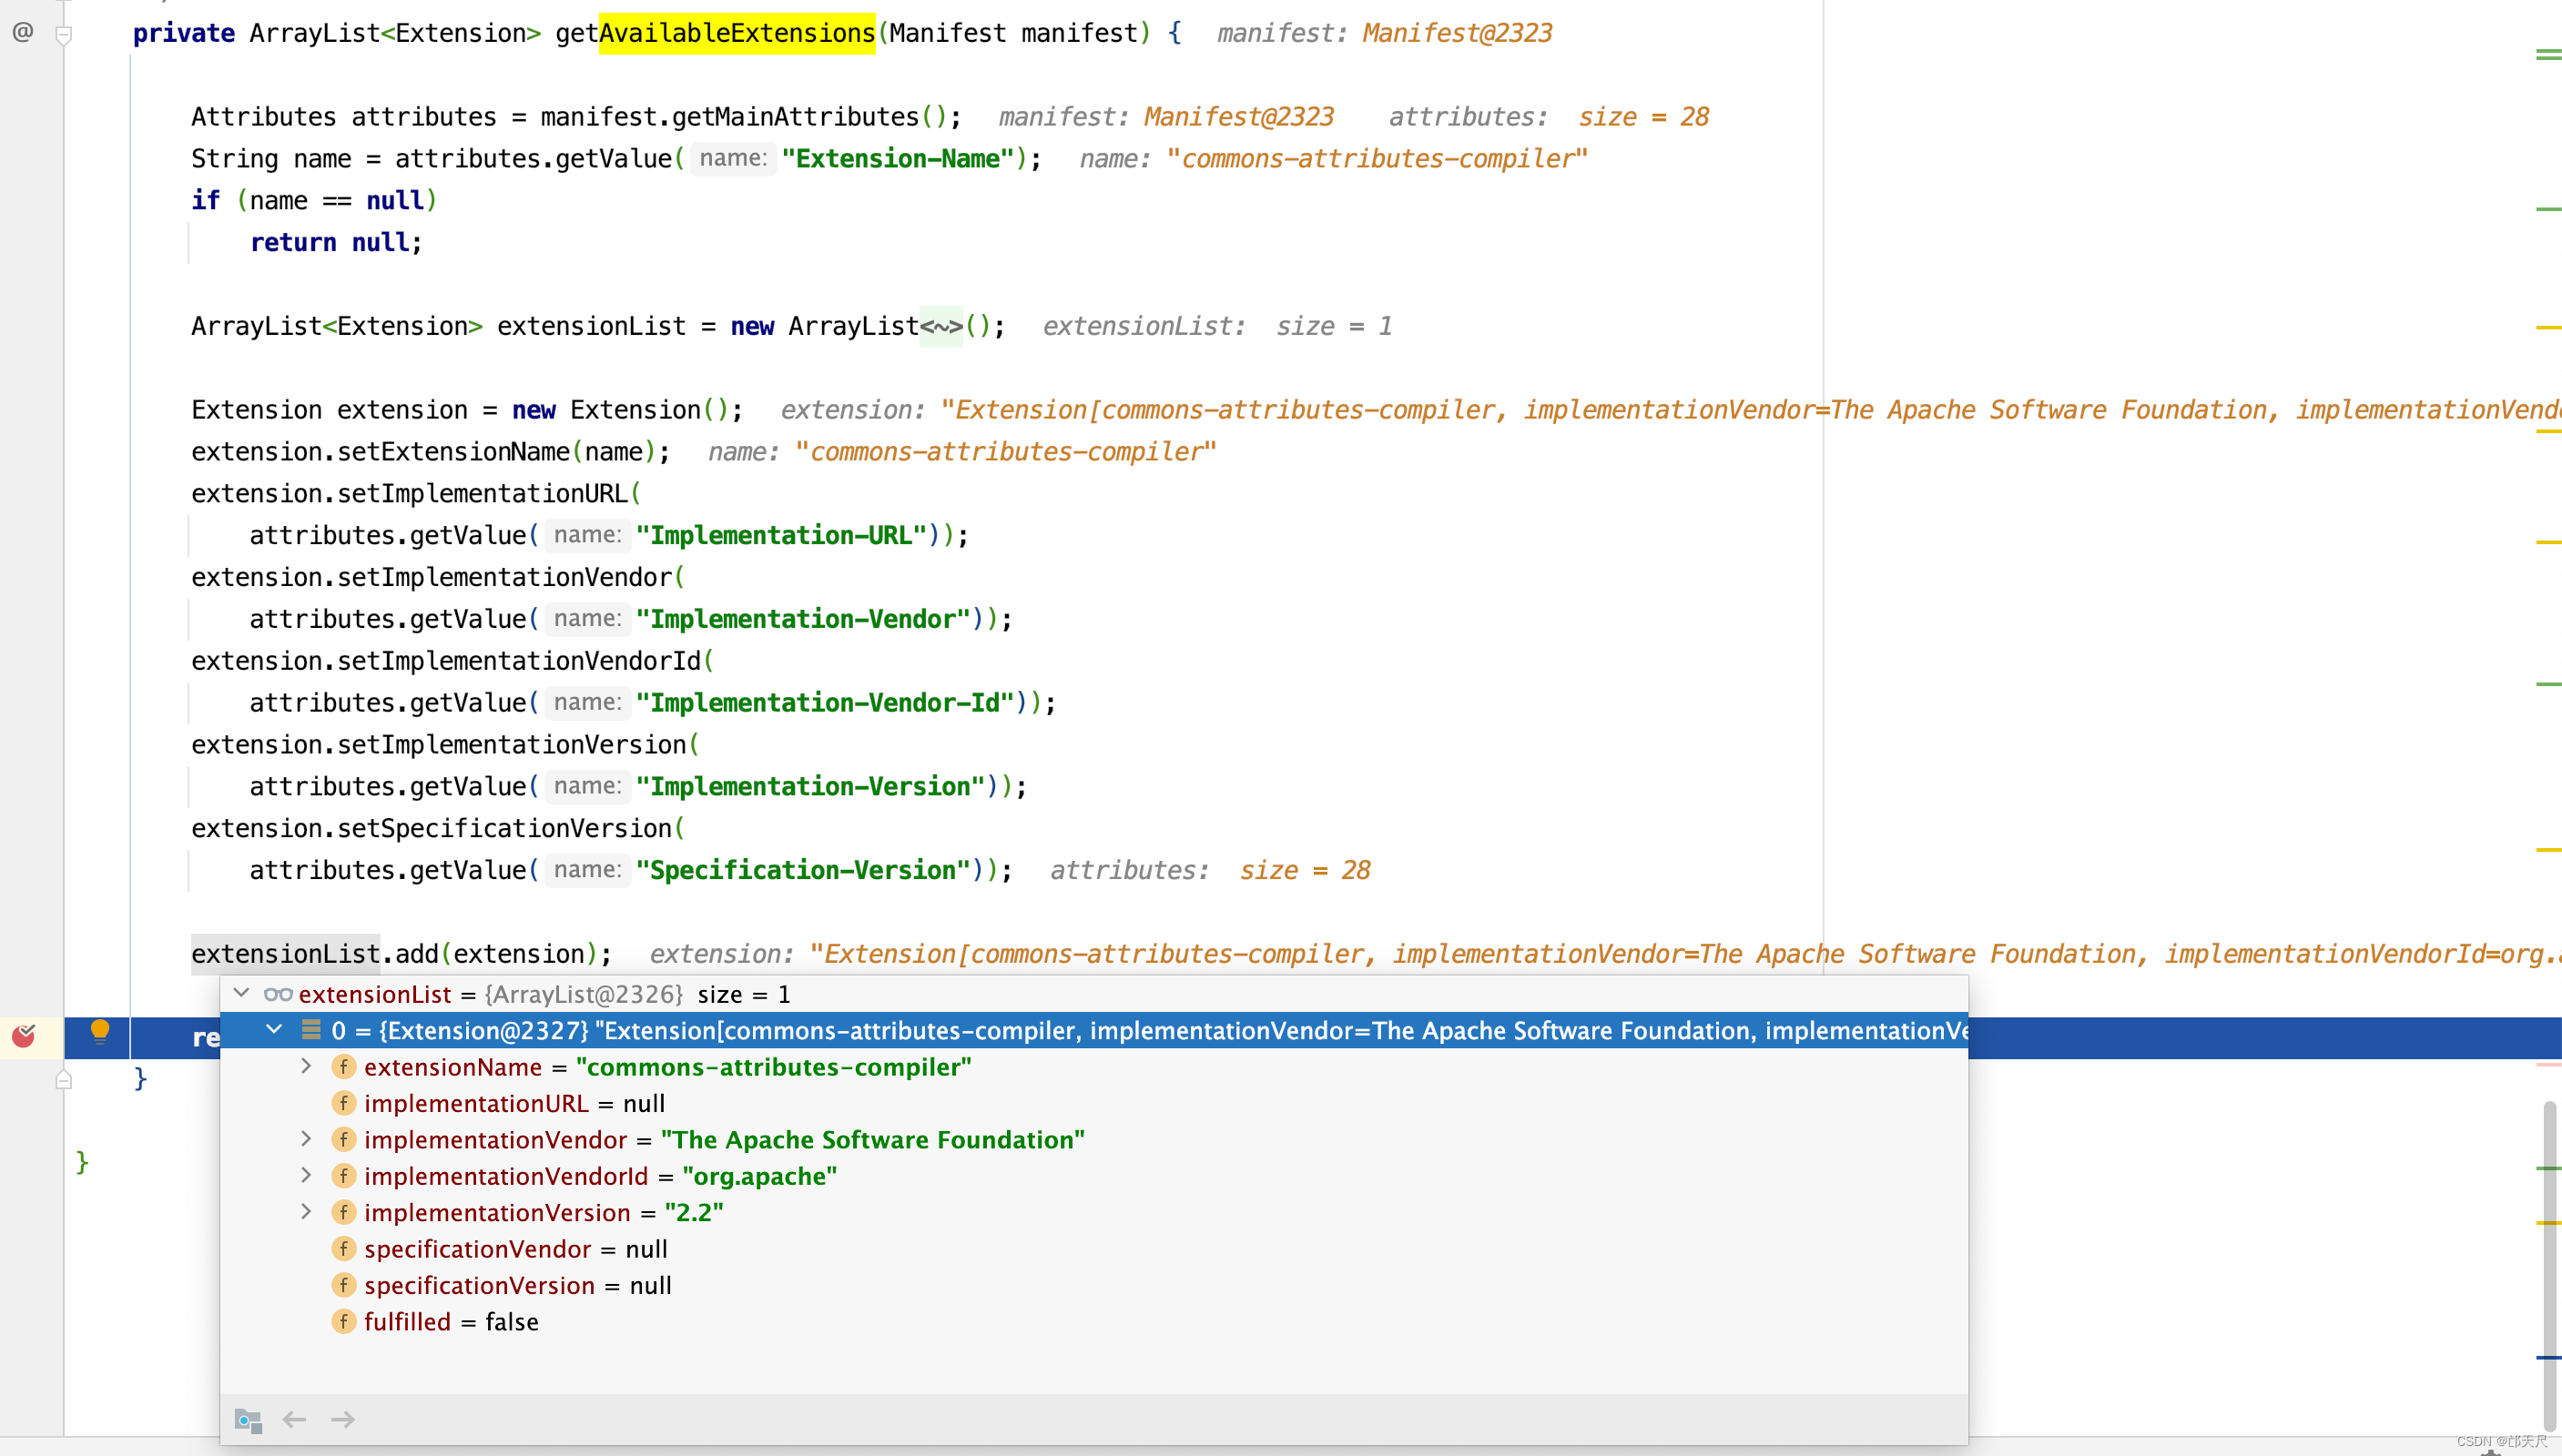
Task: Click the highlighted AvailableExtensions method name
Action: 737,33
